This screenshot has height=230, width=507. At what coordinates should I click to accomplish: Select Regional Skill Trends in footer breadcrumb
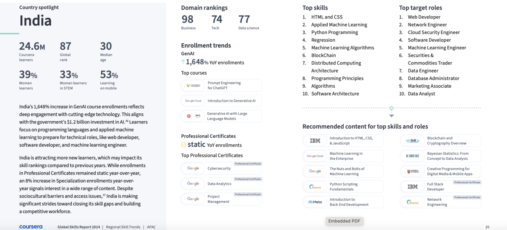[123, 227]
